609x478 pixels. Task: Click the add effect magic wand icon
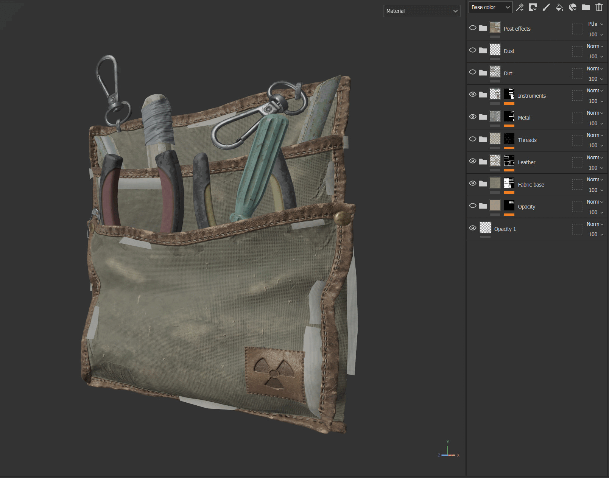(520, 7)
